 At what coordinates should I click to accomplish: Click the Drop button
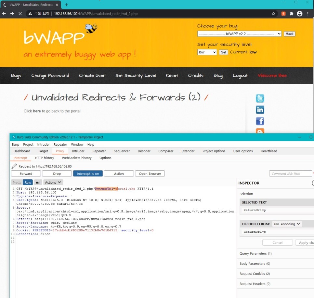[x=57, y=174]
